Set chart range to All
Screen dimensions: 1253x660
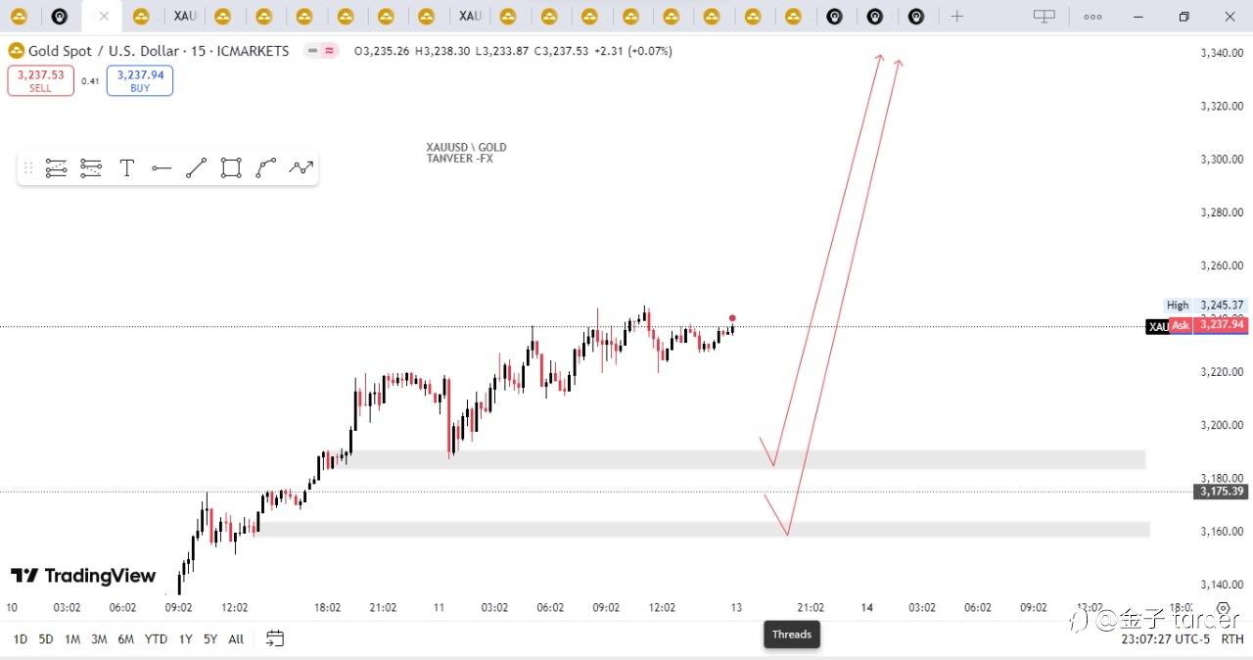pyautogui.click(x=236, y=639)
